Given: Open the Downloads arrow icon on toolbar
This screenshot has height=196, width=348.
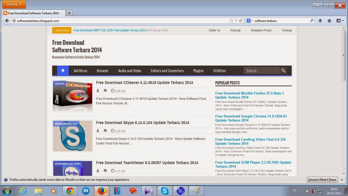Looking at the screenshot, I should (x=320, y=21).
